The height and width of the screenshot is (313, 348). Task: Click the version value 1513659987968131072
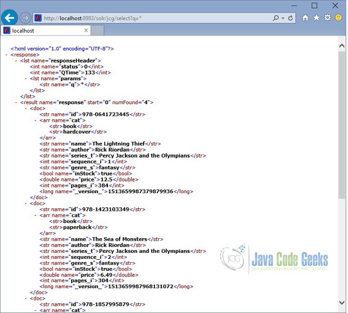141,287
